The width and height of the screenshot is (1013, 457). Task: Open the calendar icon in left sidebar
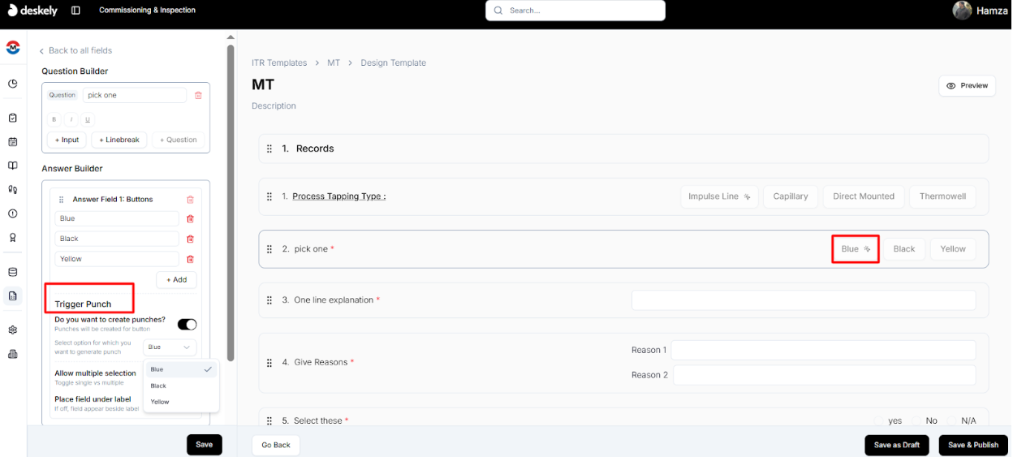[x=13, y=142]
